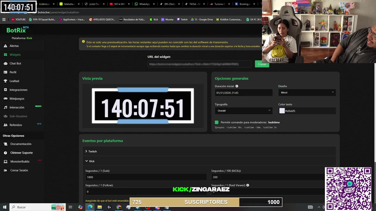Open the Tipografía dropdown showing Oswald

(244, 110)
